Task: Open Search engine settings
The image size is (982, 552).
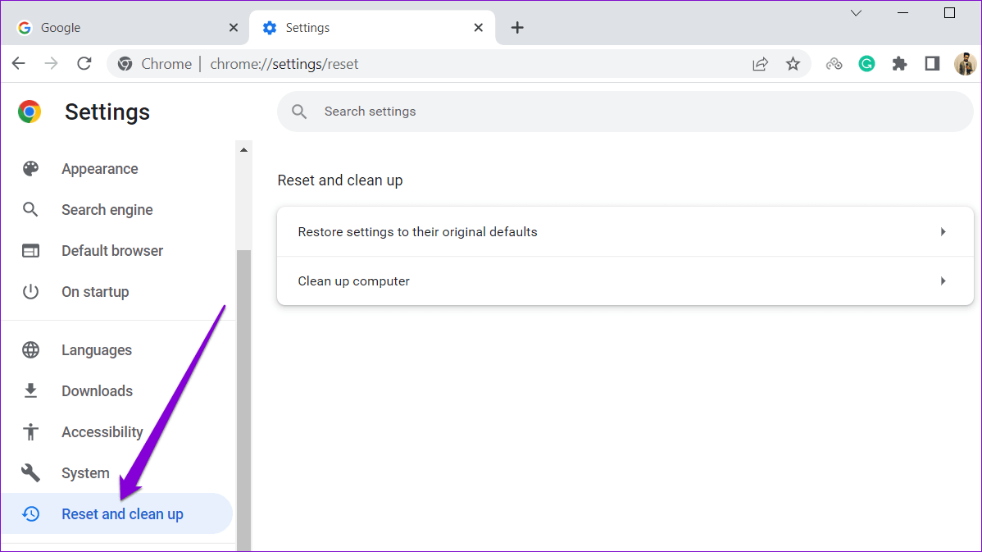Action: (x=118, y=210)
